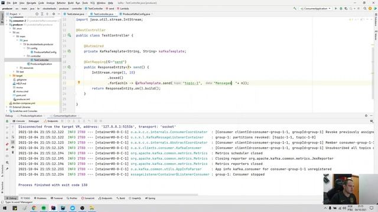Click the green rerun icon in Debug panel

[x=7, y=121]
